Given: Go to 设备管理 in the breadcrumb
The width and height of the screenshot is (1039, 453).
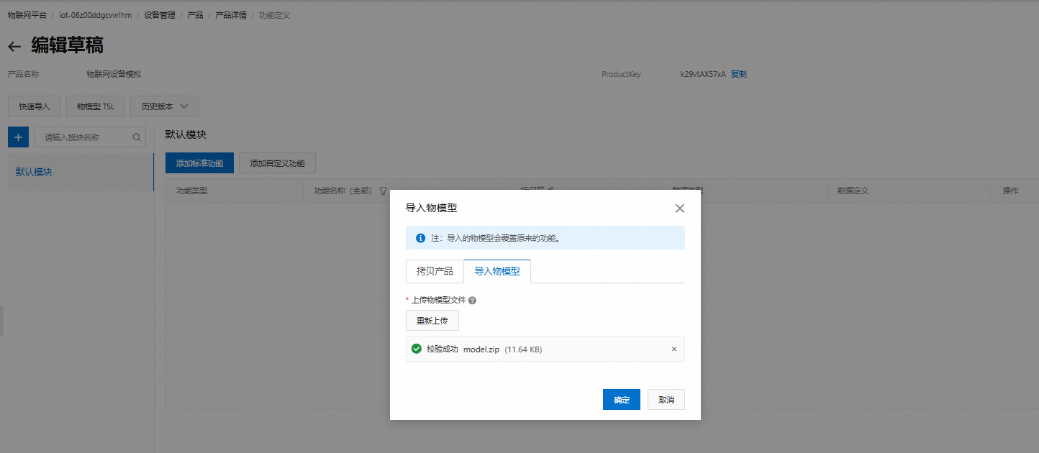Looking at the screenshot, I should click(159, 15).
